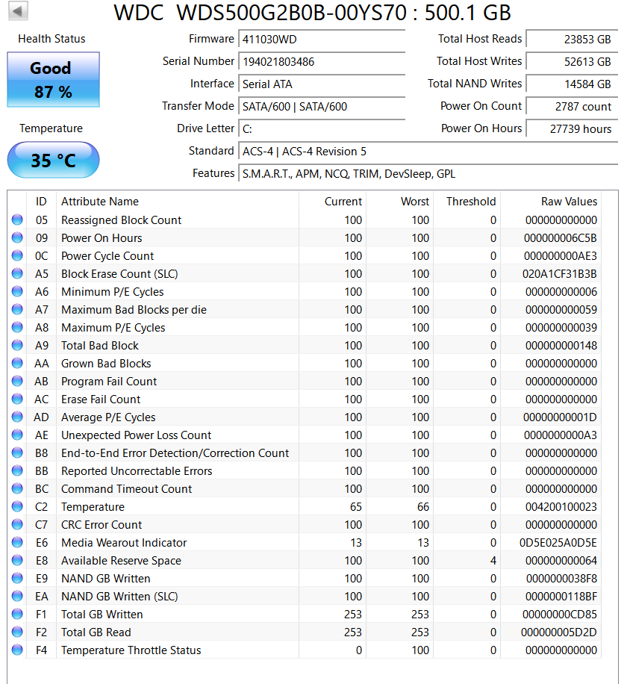624x684 pixels.
Task: Click status icon of NAND GB Written (SLC) row
Action: tap(17, 595)
